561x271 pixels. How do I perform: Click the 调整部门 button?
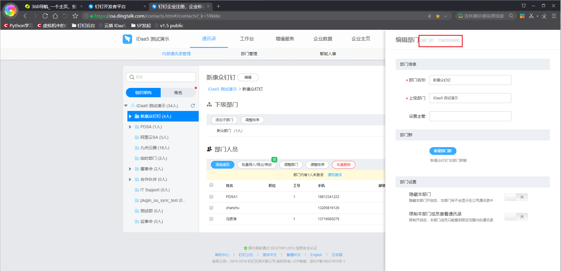(291, 165)
